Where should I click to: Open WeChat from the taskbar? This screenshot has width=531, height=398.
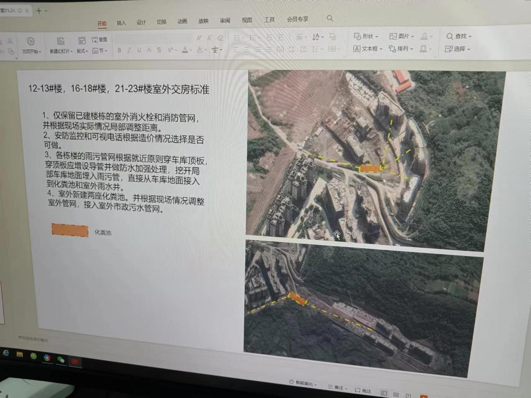coord(61,359)
